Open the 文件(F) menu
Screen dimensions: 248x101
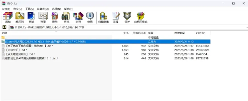[6, 9]
